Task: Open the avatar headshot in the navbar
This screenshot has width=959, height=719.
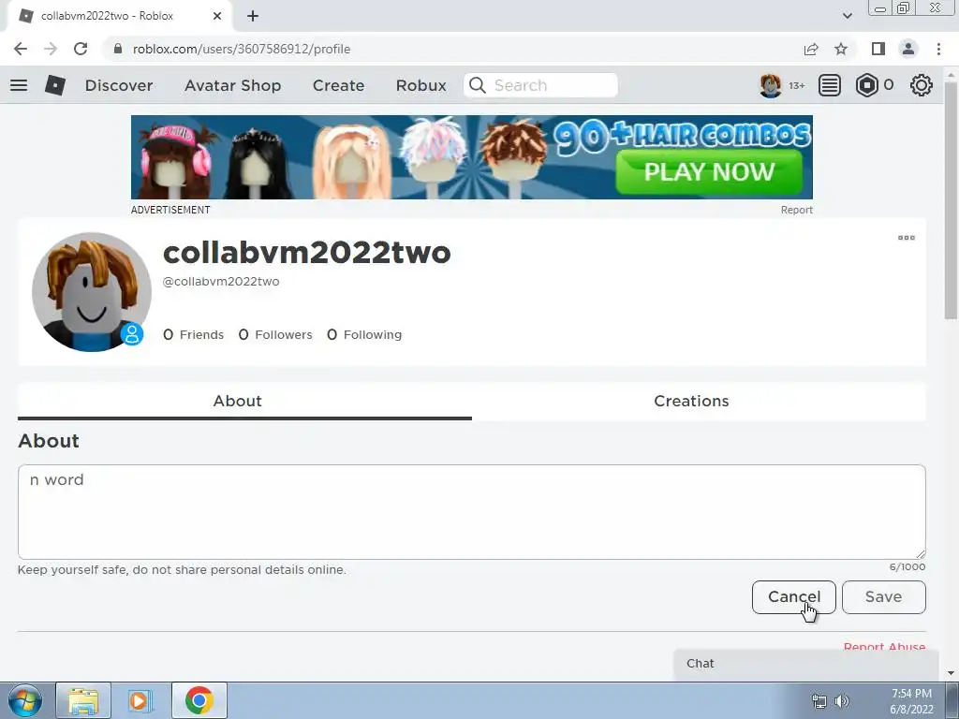Action: click(x=771, y=85)
